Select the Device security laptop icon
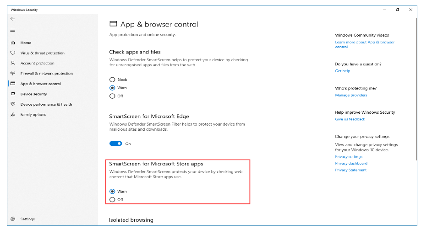 point(13,94)
